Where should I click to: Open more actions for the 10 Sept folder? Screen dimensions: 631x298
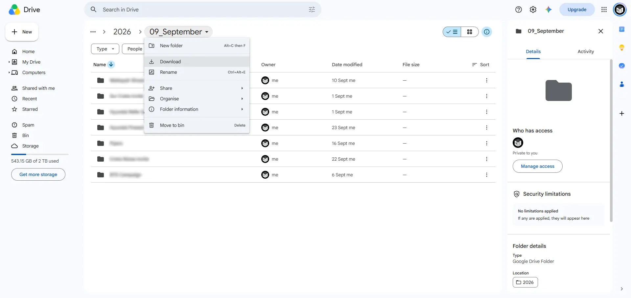(487, 80)
